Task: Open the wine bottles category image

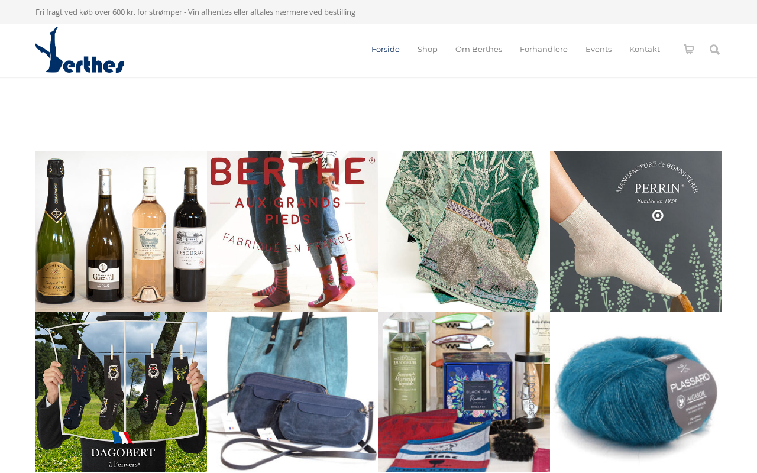Action: pos(121,231)
